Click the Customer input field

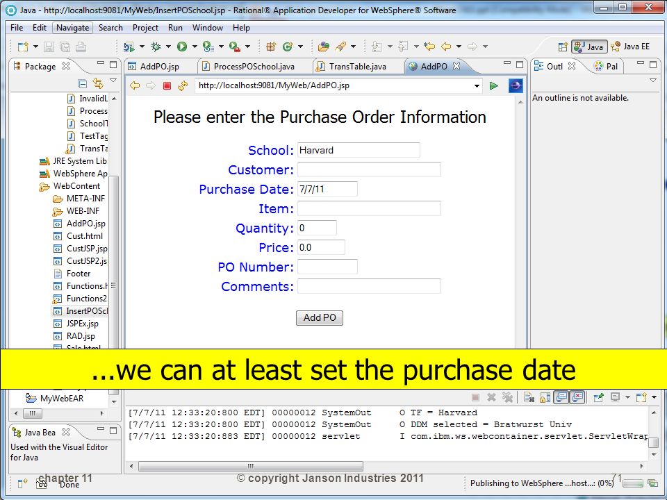click(369, 169)
